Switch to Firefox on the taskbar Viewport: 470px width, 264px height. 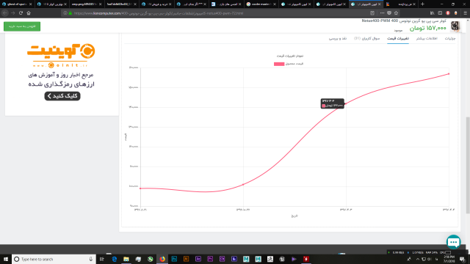click(x=162, y=259)
